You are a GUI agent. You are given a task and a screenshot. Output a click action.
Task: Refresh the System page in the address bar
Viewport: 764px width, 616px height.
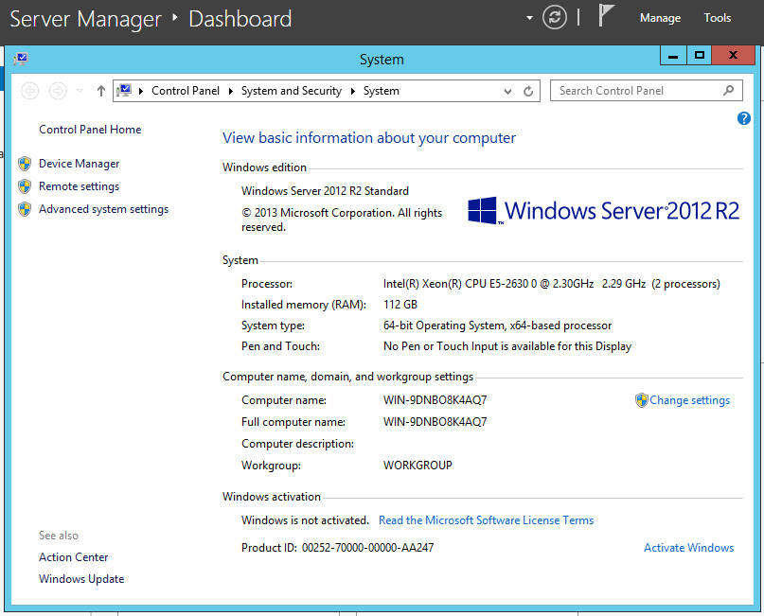pyautogui.click(x=528, y=91)
